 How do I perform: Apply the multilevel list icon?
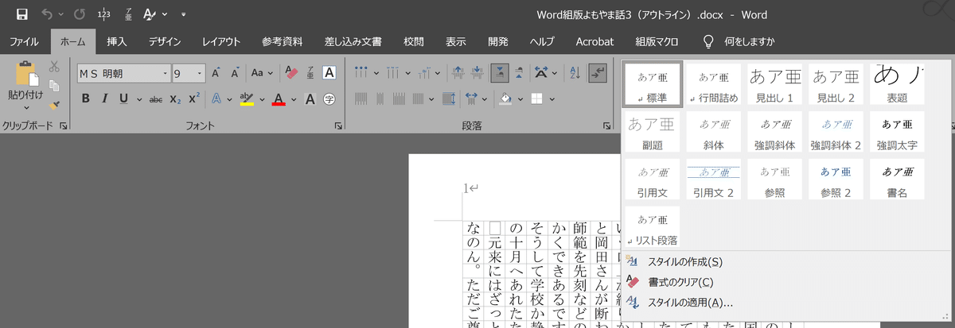tap(423, 73)
